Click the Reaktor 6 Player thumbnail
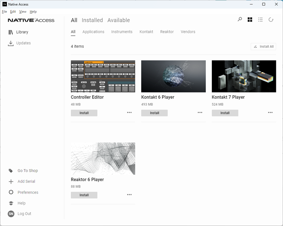 (x=103, y=159)
